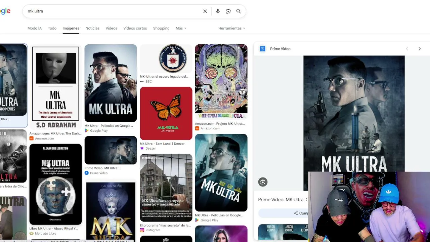430x242 pixels.
Task: Open the Prime Video source icon in preview
Action: [x=263, y=49]
